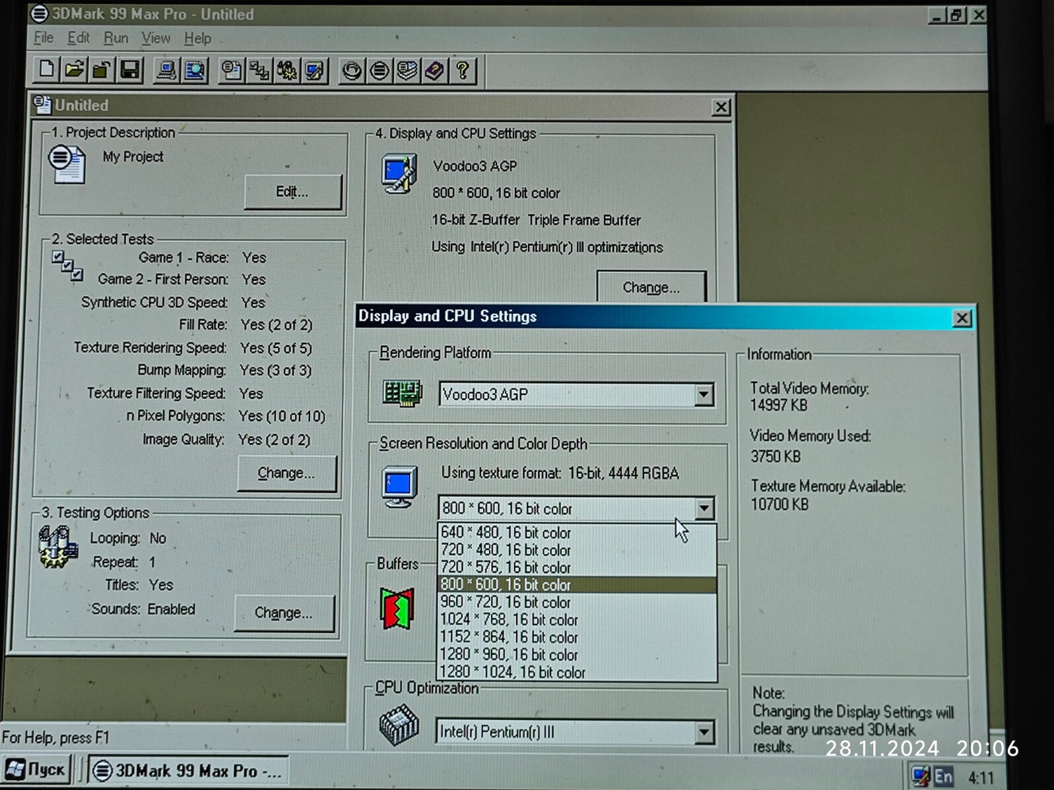The image size is (1054, 790).
Task: Click the checkmarks icon in Selected Tests
Action: 67,265
